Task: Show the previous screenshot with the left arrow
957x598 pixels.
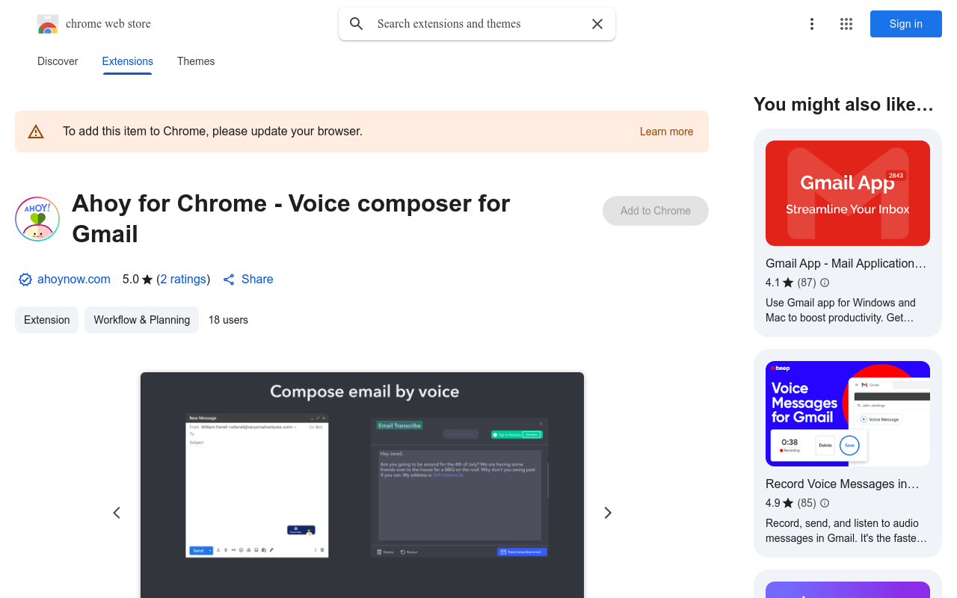Action: (x=117, y=513)
